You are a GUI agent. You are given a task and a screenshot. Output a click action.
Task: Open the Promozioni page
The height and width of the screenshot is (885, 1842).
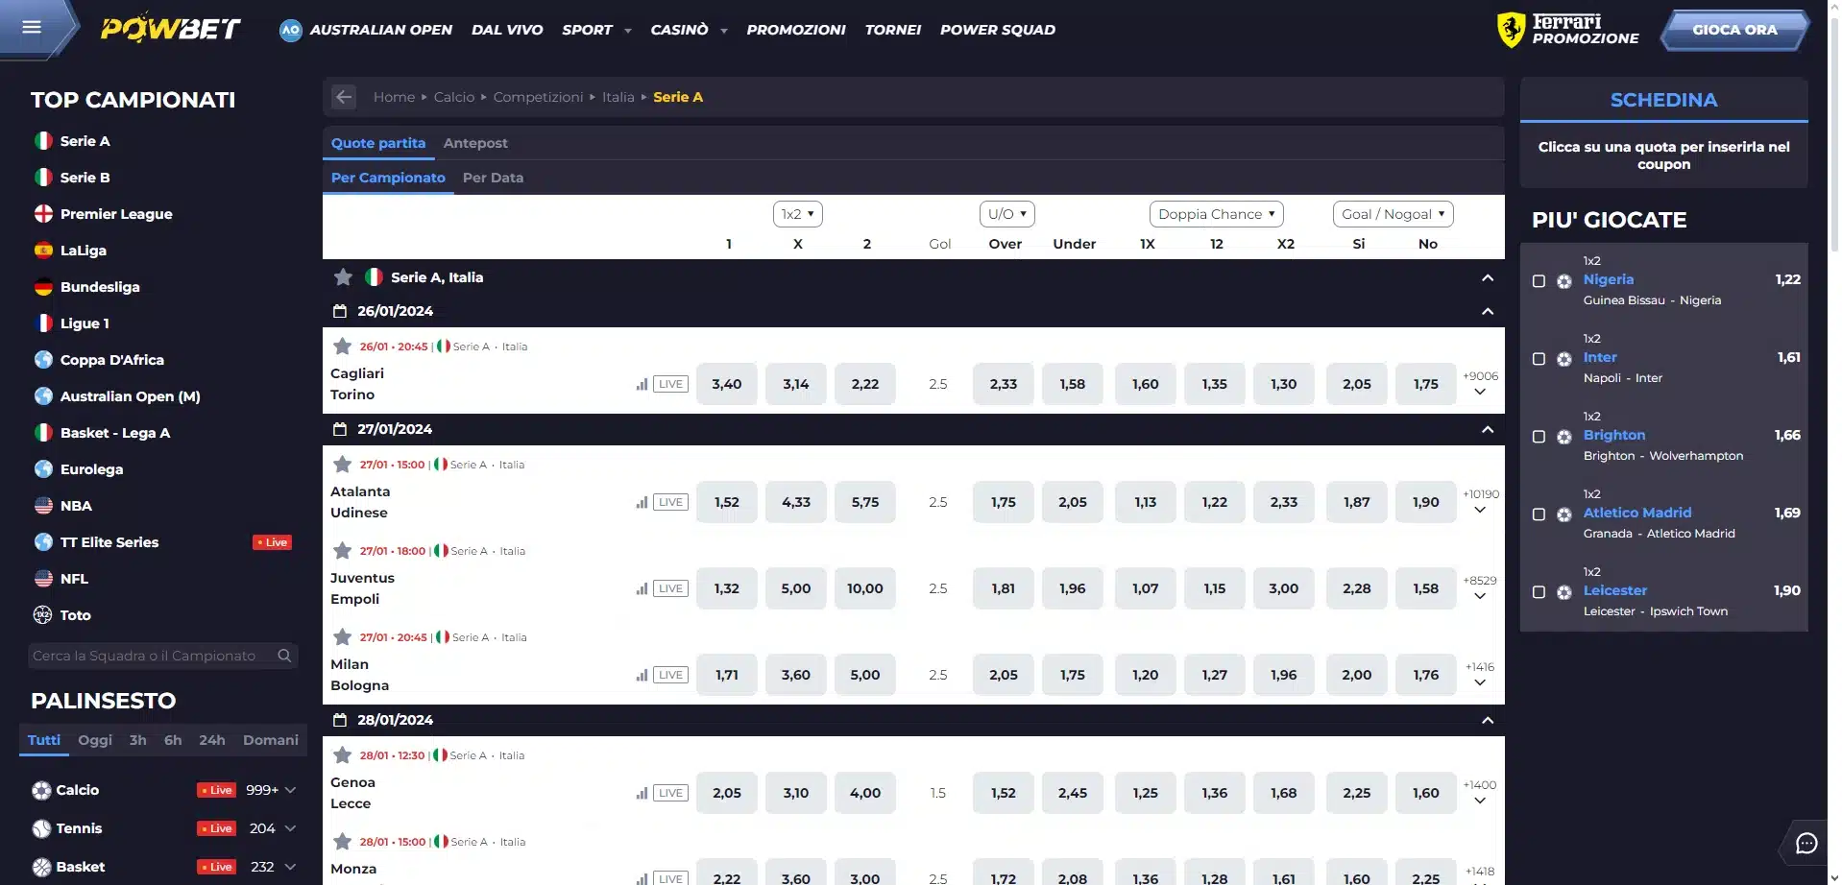coord(796,30)
